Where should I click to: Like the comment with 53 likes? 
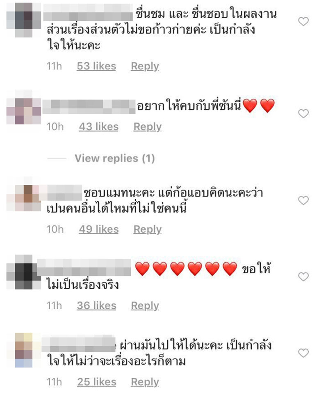click(x=303, y=21)
